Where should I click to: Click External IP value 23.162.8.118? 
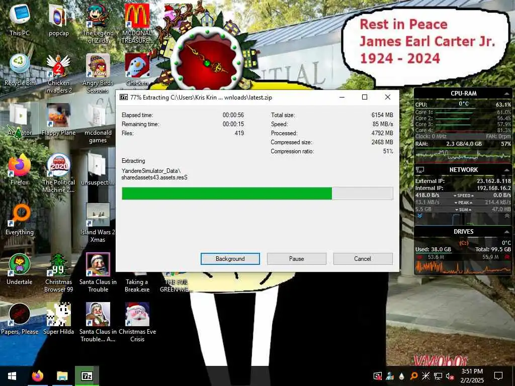tap(494, 181)
